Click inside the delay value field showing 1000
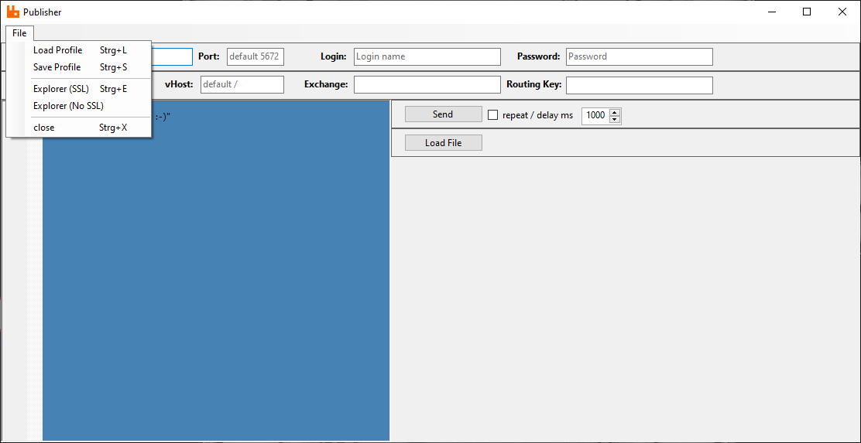This screenshot has height=443, width=861. pos(595,115)
